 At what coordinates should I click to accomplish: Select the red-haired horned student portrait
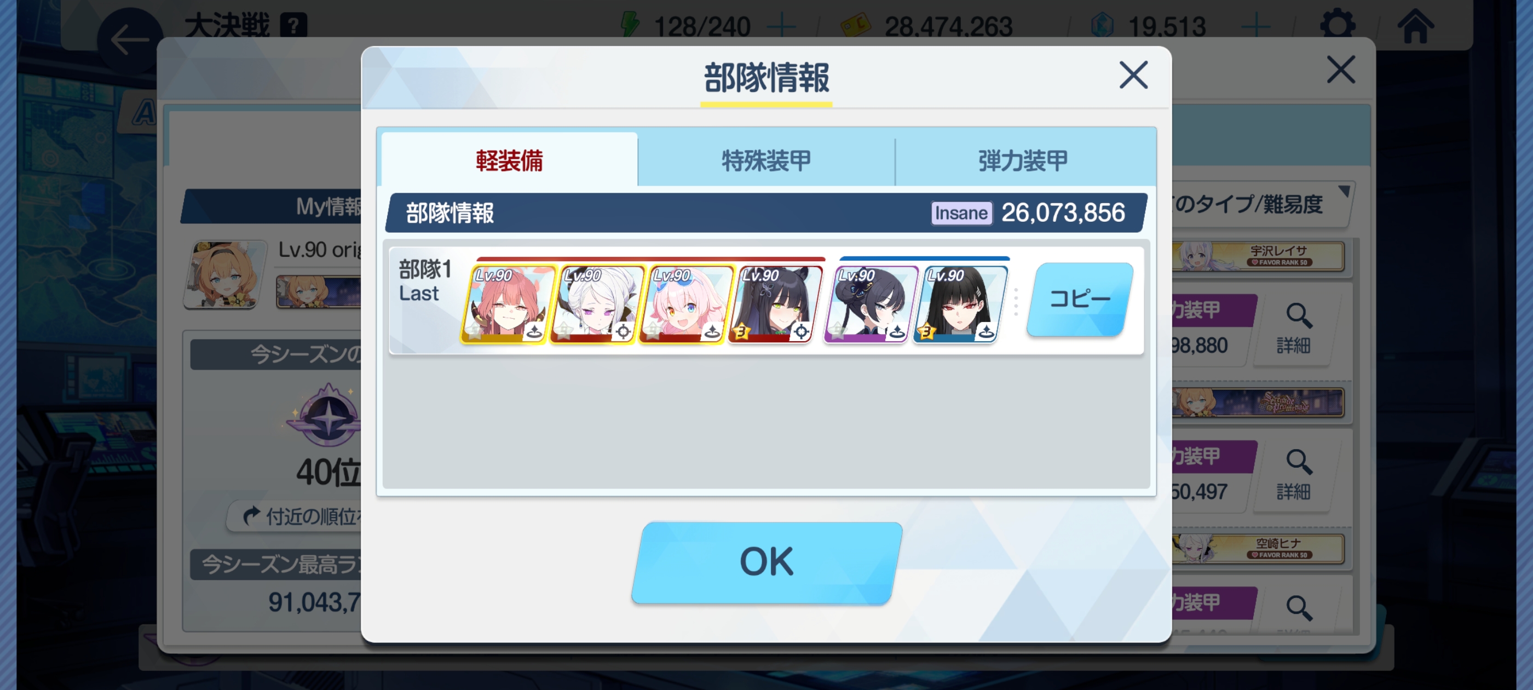point(508,303)
